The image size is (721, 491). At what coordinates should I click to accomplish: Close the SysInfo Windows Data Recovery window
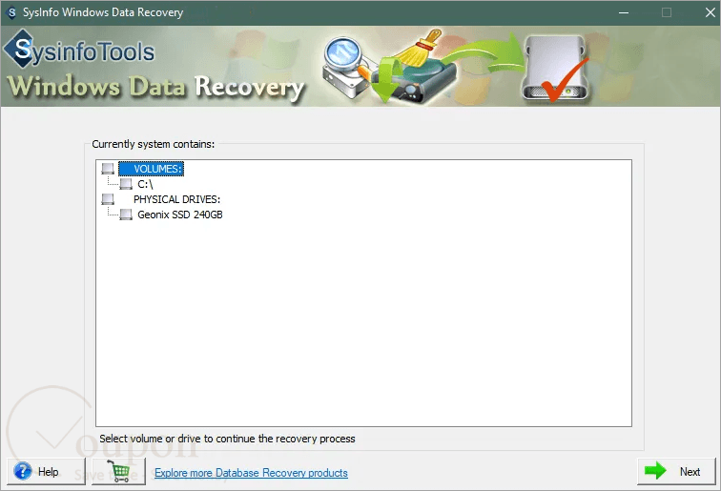click(710, 12)
